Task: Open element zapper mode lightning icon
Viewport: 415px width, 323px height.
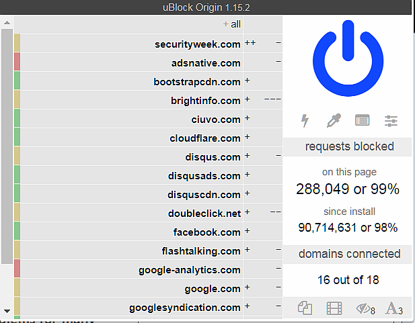Action: pyautogui.click(x=305, y=121)
